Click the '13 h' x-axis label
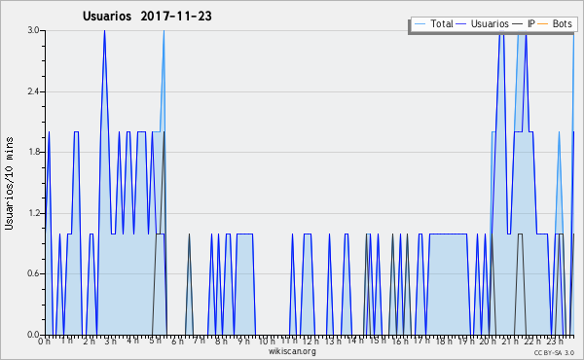Image resolution: width=584 pixels, height=360 pixels. (333, 341)
